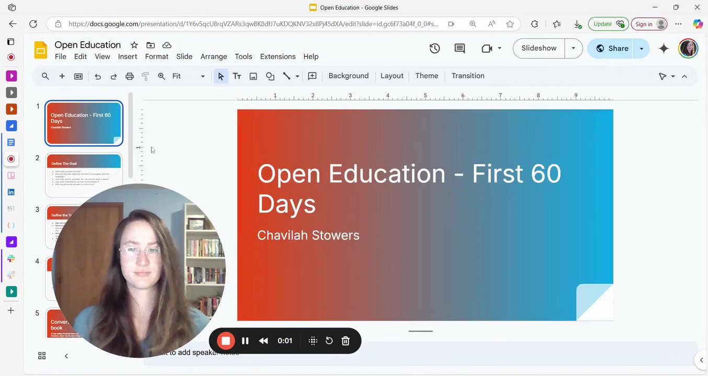Check the cloud document status icon

click(x=167, y=45)
